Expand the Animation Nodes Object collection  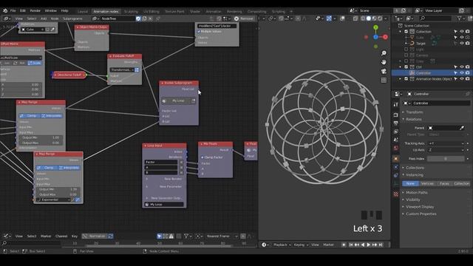click(x=401, y=79)
